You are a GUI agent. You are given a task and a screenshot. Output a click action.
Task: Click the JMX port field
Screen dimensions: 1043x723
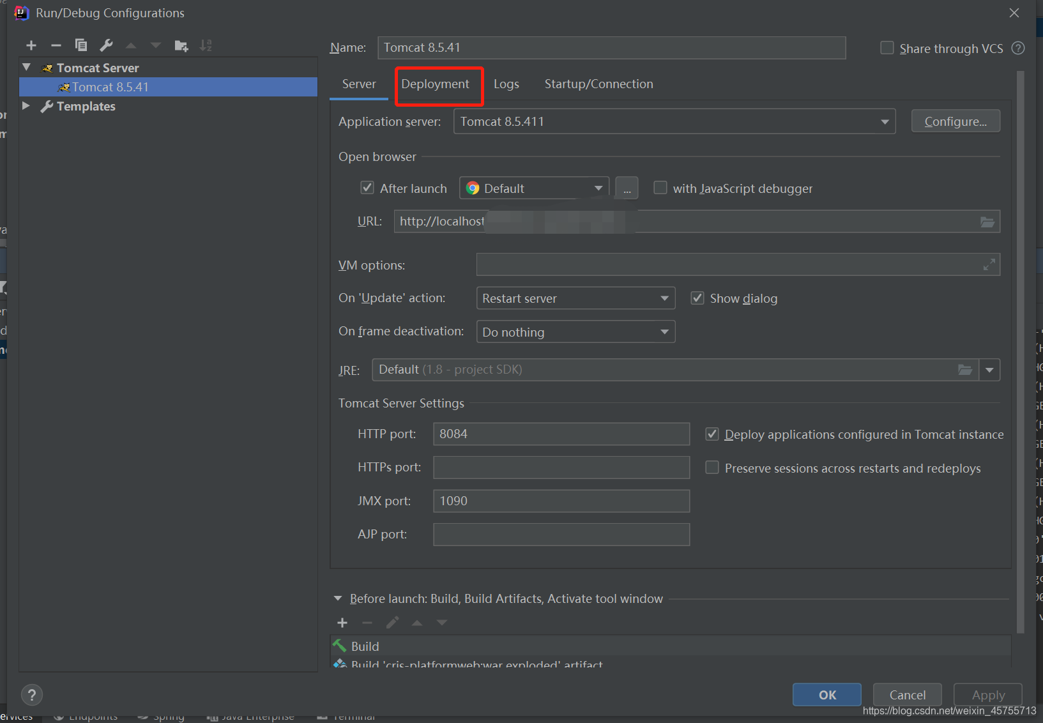[561, 501]
